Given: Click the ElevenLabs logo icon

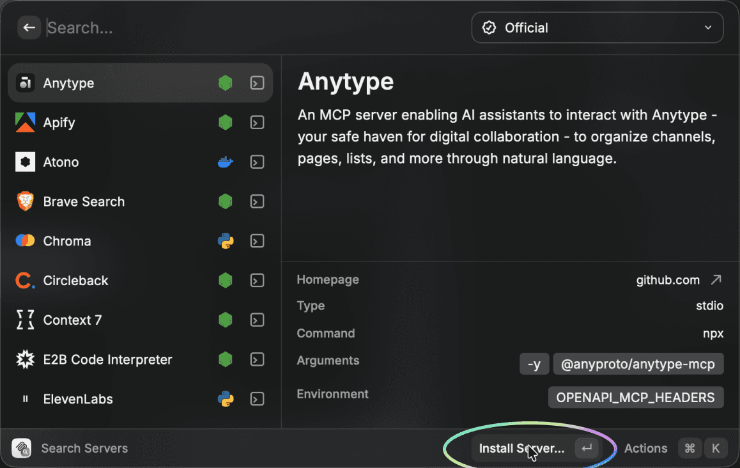Looking at the screenshot, I should click(x=26, y=399).
